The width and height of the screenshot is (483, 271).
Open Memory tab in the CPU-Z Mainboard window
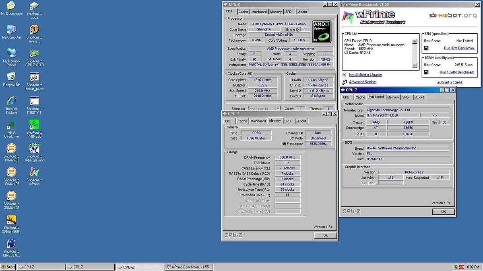coord(393,97)
